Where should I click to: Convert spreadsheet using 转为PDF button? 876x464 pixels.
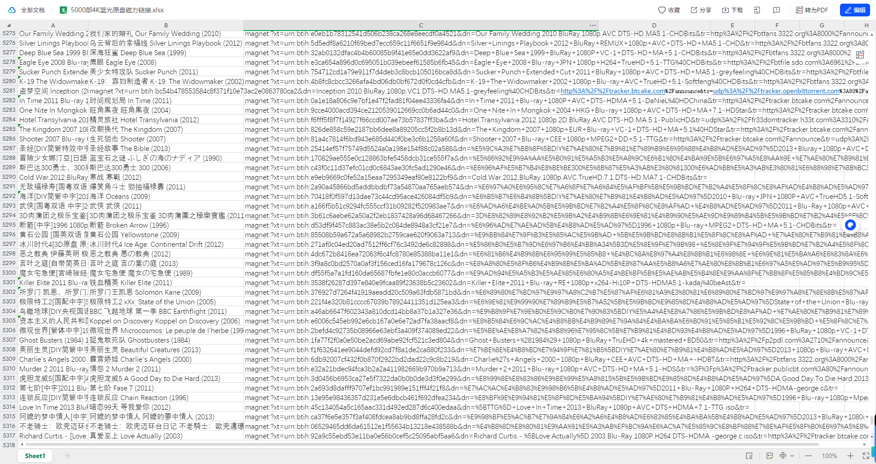coord(812,10)
